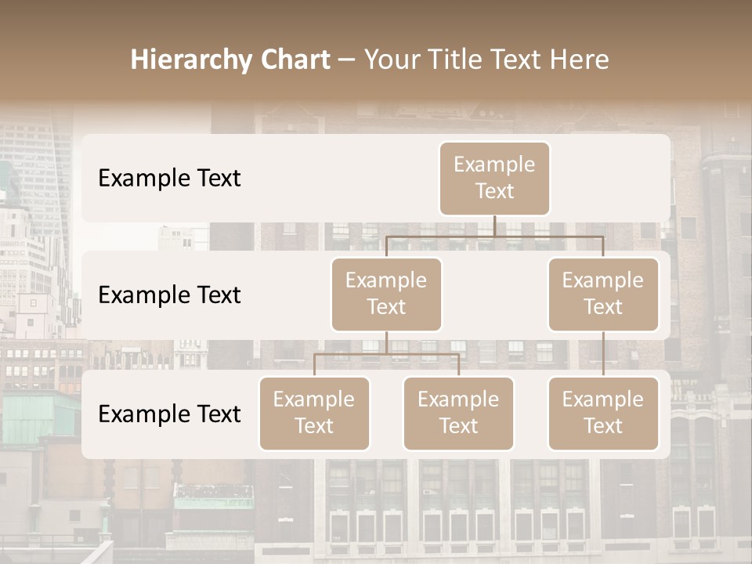752x564 pixels.
Task: Select the bottom-row leftmost Example Text box
Action: (314, 413)
